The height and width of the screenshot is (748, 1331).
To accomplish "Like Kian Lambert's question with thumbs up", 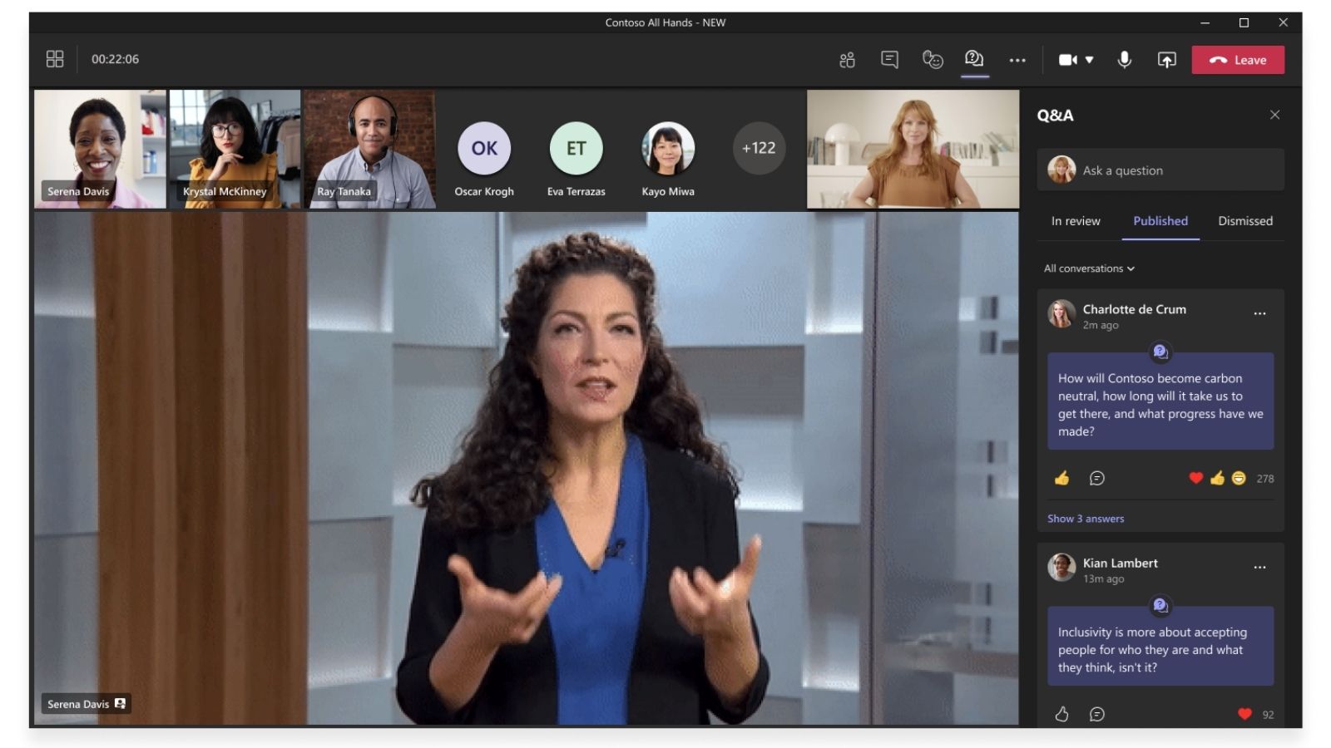I will click(x=1061, y=715).
